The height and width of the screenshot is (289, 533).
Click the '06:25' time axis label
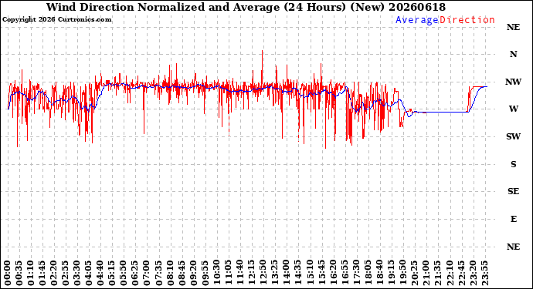135,274
